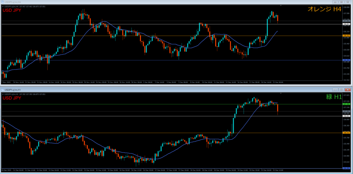Image resolution: width=353 pixels, height=174 pixels.
Task: Select the orange 156.015 price tag on H4
Action: click(346, 35)
